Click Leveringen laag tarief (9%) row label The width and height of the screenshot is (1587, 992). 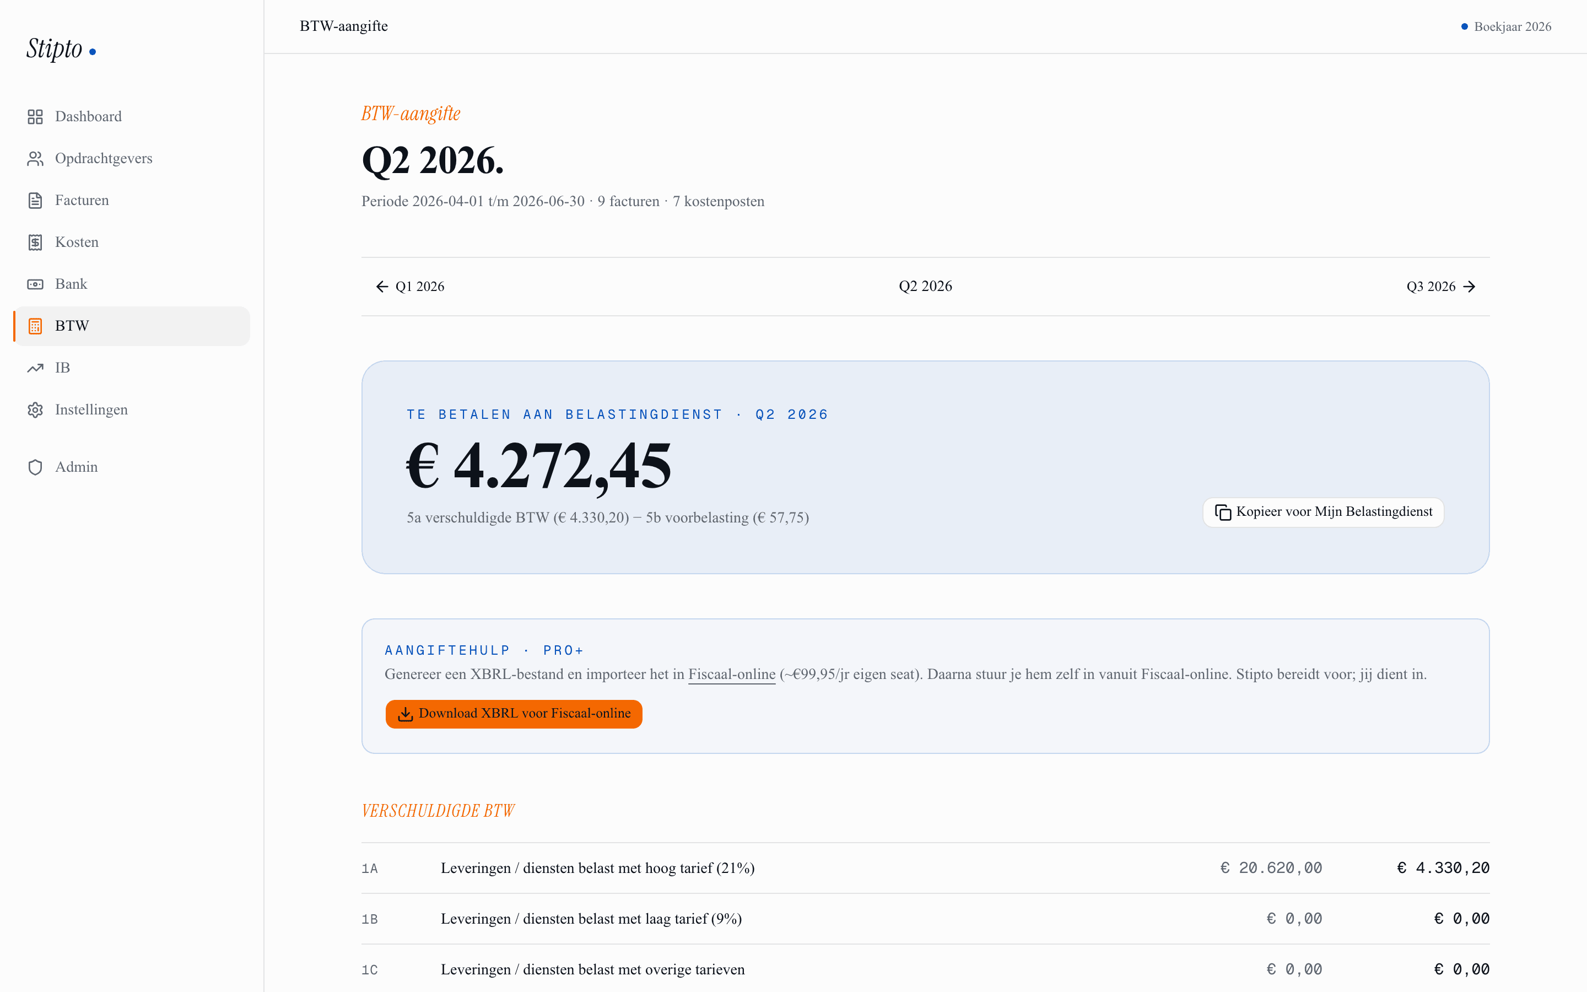coord(591,919)
